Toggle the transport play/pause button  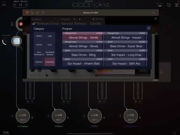point(21,5)
